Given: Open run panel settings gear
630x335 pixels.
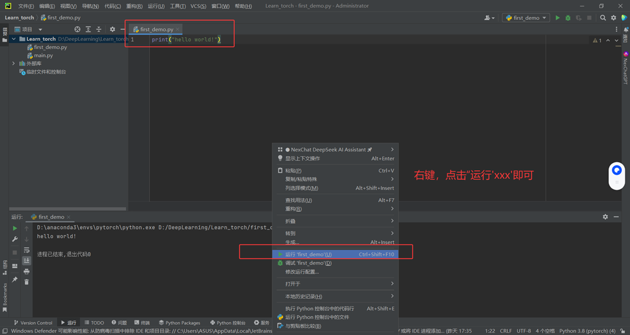Looking at the screenshot, I should click(605, 217).
